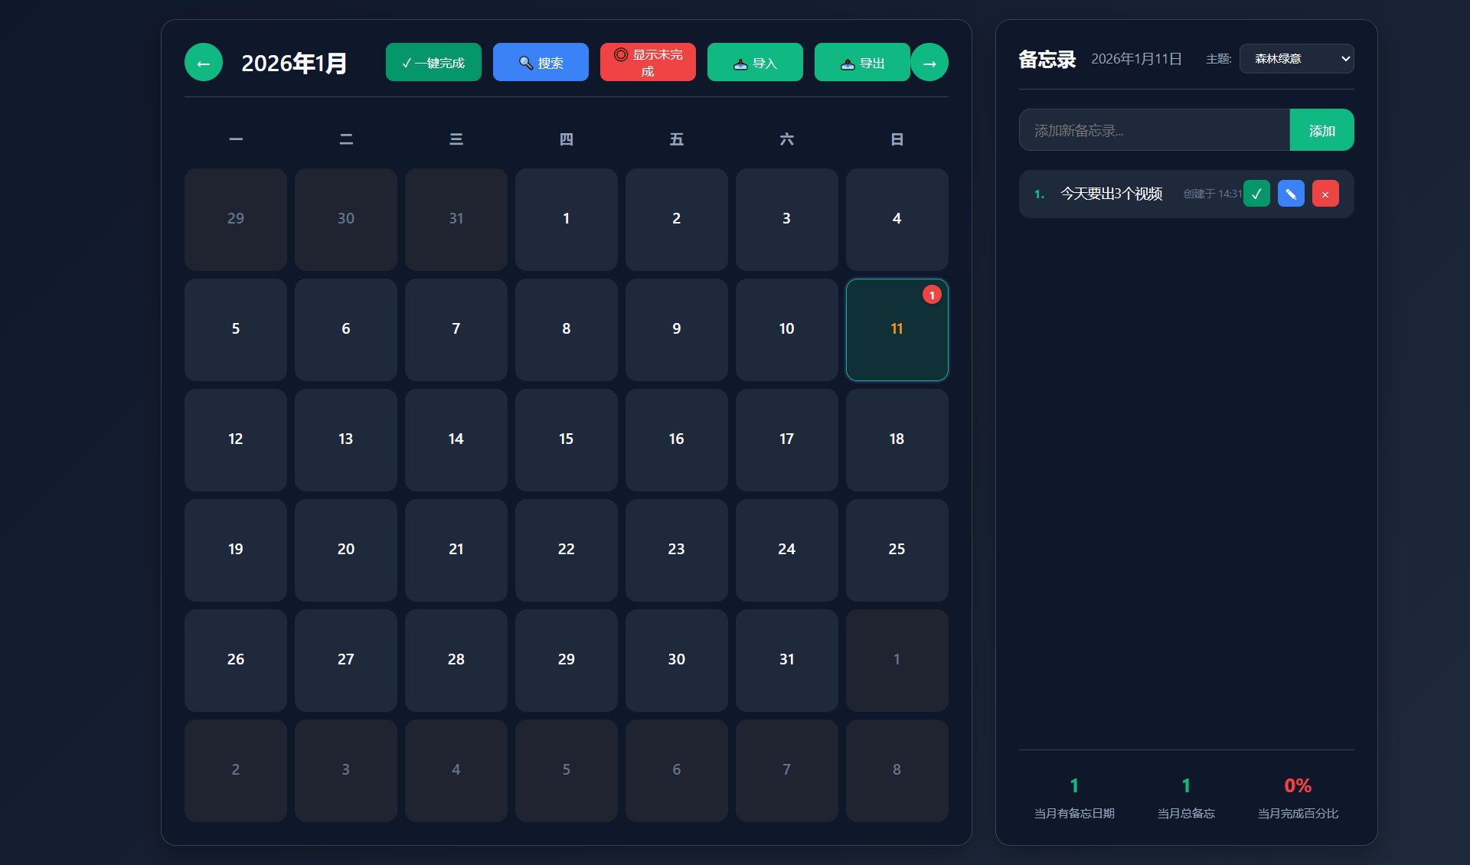Click the red badge on day 11

tap(932, 295)
